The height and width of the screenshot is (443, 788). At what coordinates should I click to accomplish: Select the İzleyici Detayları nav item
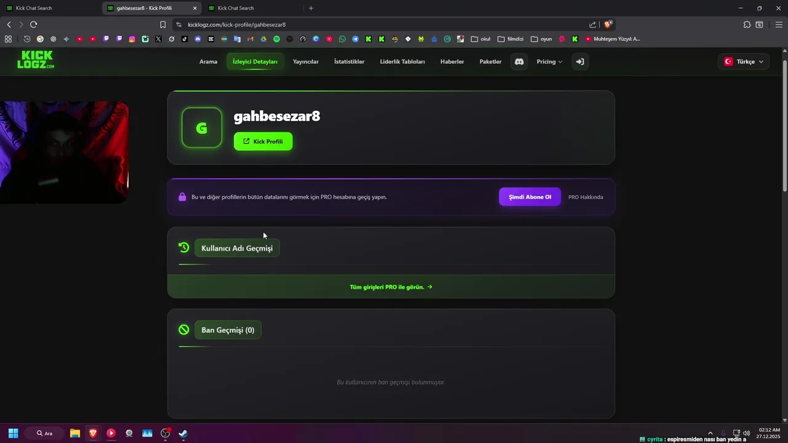pos(255,62)
